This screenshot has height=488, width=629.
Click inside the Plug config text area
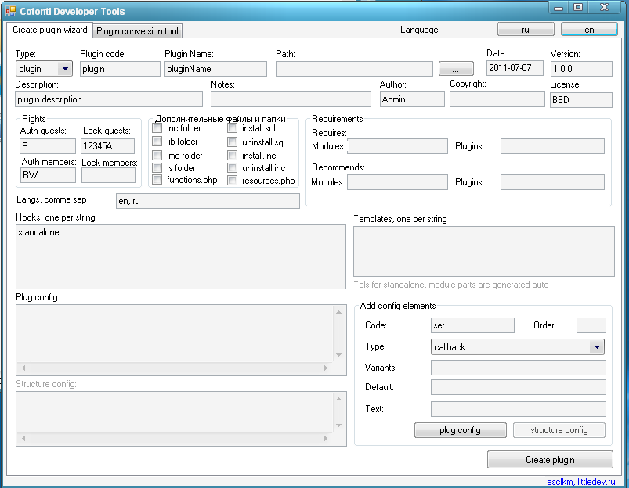pos(175,334)
